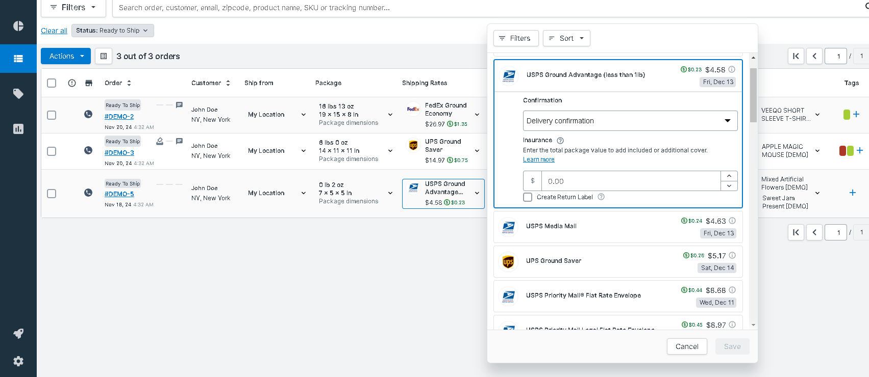This screenshot has width=869, height=377.
Task: Select the checkbox for order #DEMO-5
Action: click(52, 194)
